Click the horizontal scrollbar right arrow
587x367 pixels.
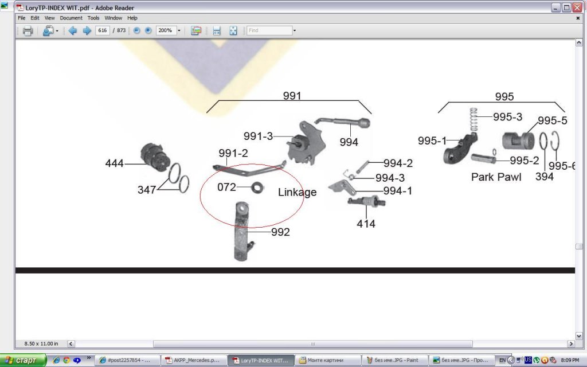click(572, 343)
